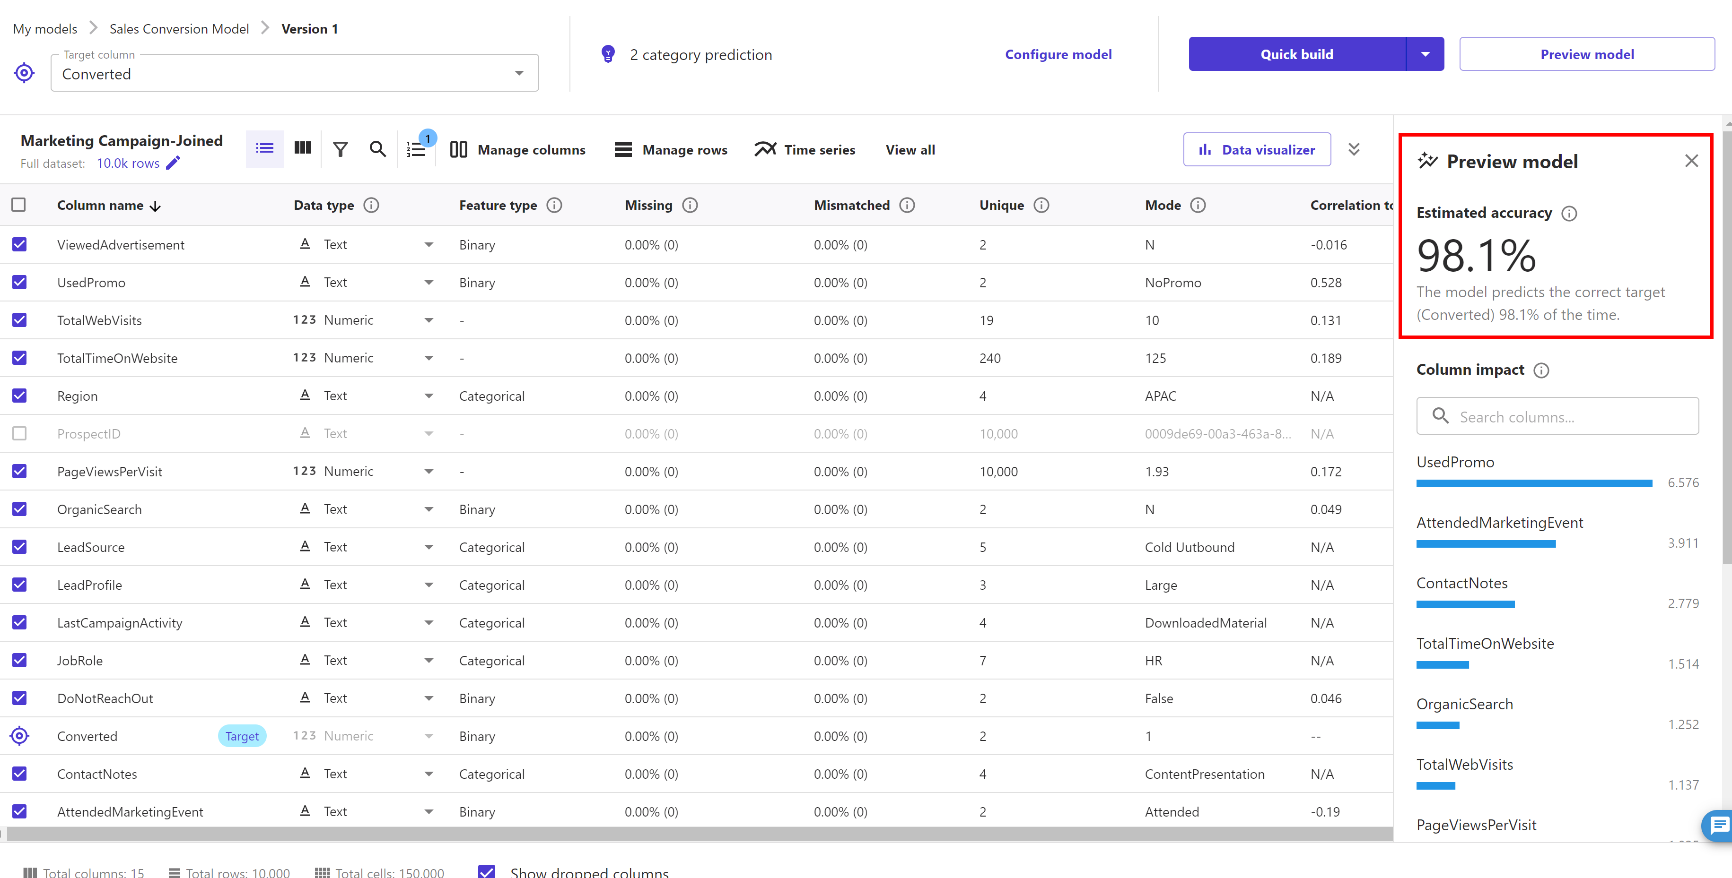Screen dimensions: 1732x878
Task: Switch to list view icon
Action: coord(264,148)
